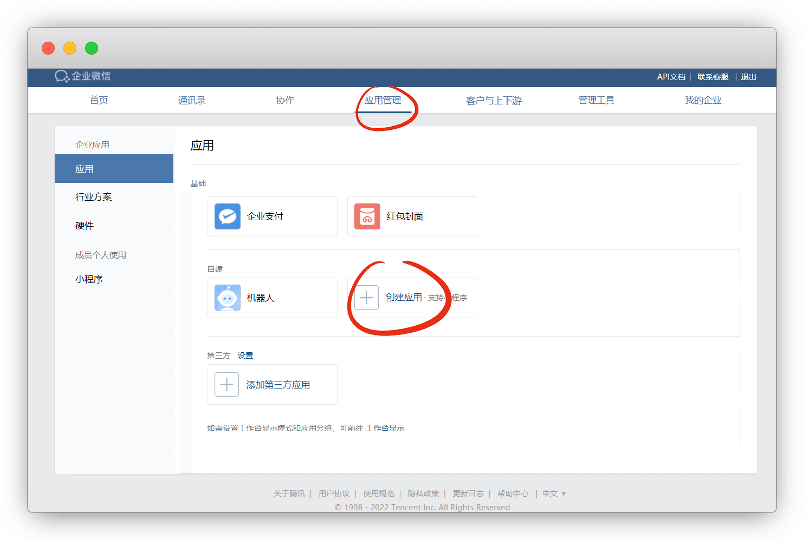This screenshot has height=540, width=804.
Task: Select the 客户与上下游 tab
Action: (494, 100)
